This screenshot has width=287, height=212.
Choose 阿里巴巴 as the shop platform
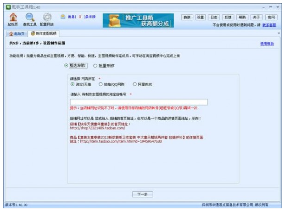click(135, 84)
